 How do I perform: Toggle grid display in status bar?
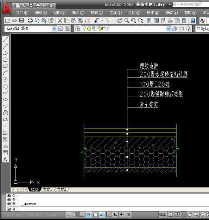[75, 214]
